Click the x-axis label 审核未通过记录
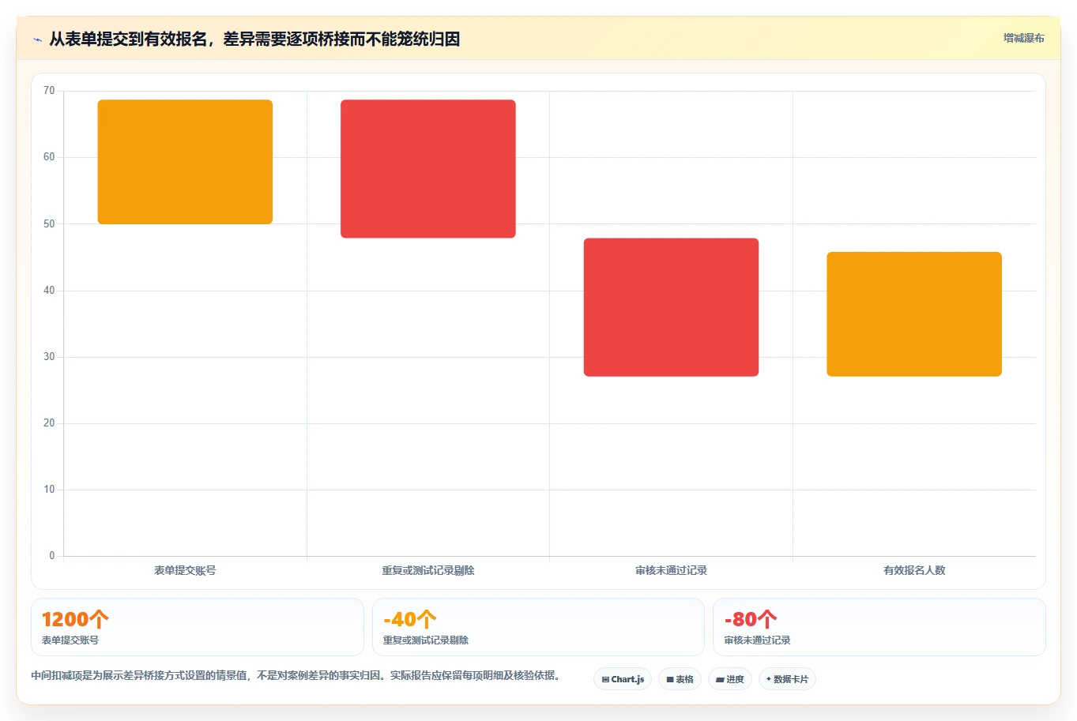 coord(671,570)
